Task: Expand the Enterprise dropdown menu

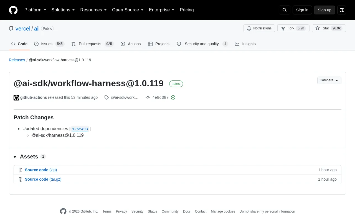Action: (x=162, y=10)
